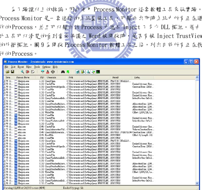This screenshot has width=202, height=190.
Task: Toggle Show File System Activity button
Action: point(83,72)
